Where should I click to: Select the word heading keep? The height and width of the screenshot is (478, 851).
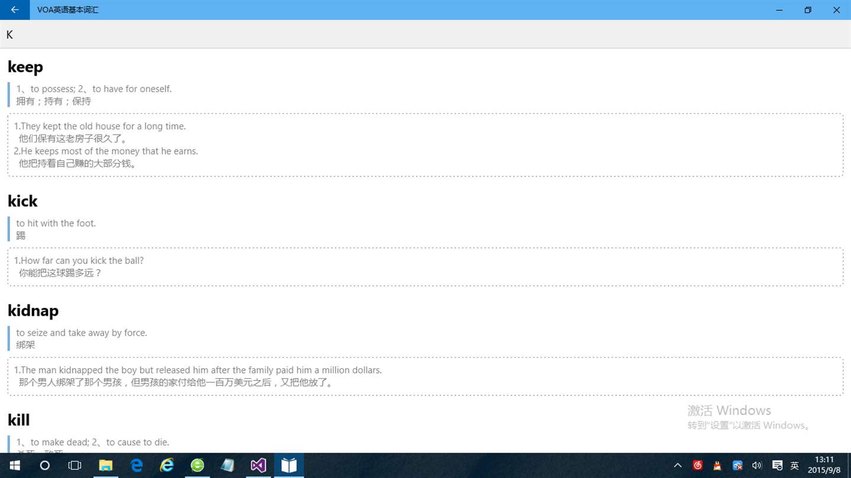click(x=25, y=67)
